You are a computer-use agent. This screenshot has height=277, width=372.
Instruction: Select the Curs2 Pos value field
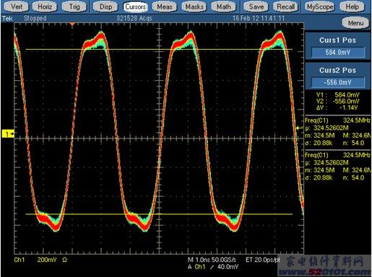click(337, 83)
